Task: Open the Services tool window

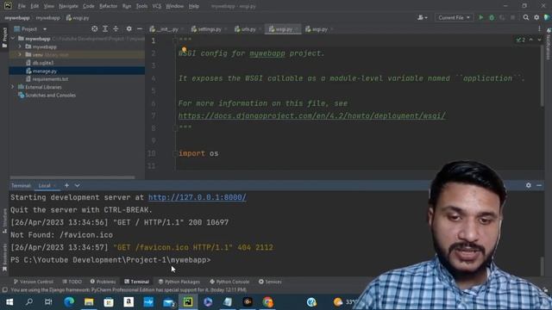Action: [270, 282]
